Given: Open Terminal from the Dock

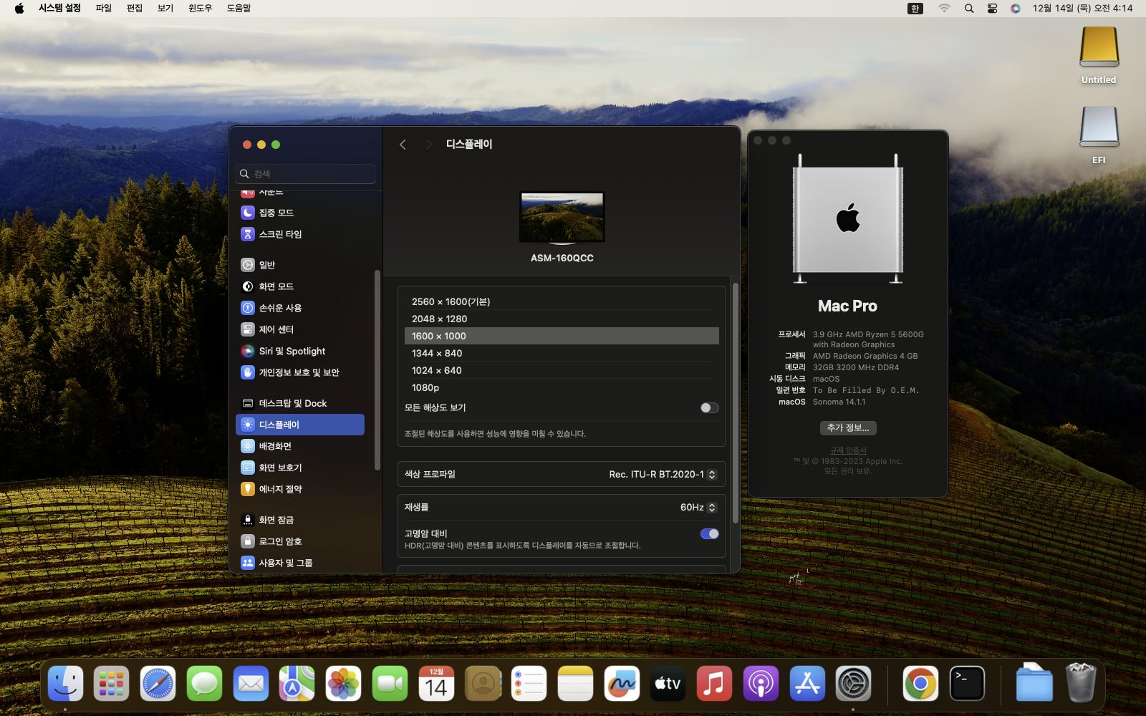Looking at the screenshot, I should [966, 684].
